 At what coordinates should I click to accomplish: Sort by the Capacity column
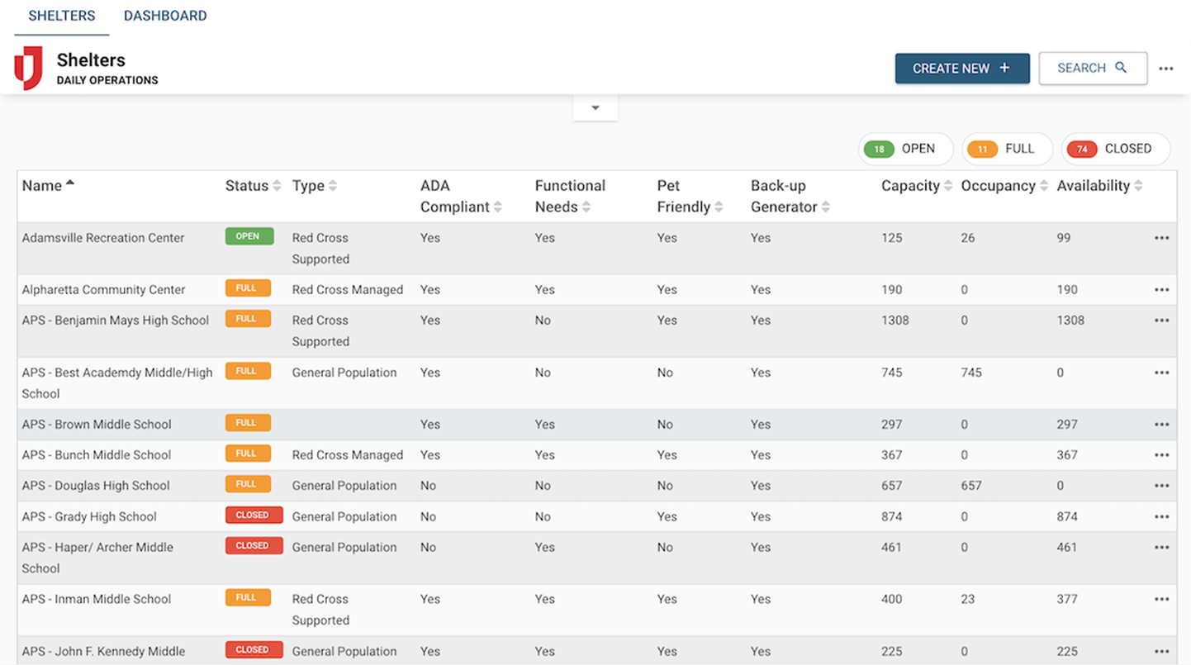pyautogui.click(x=948, y=187)
